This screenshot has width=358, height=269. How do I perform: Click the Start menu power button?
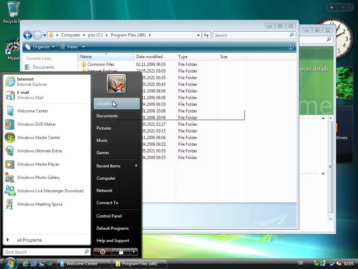(102, 252)
